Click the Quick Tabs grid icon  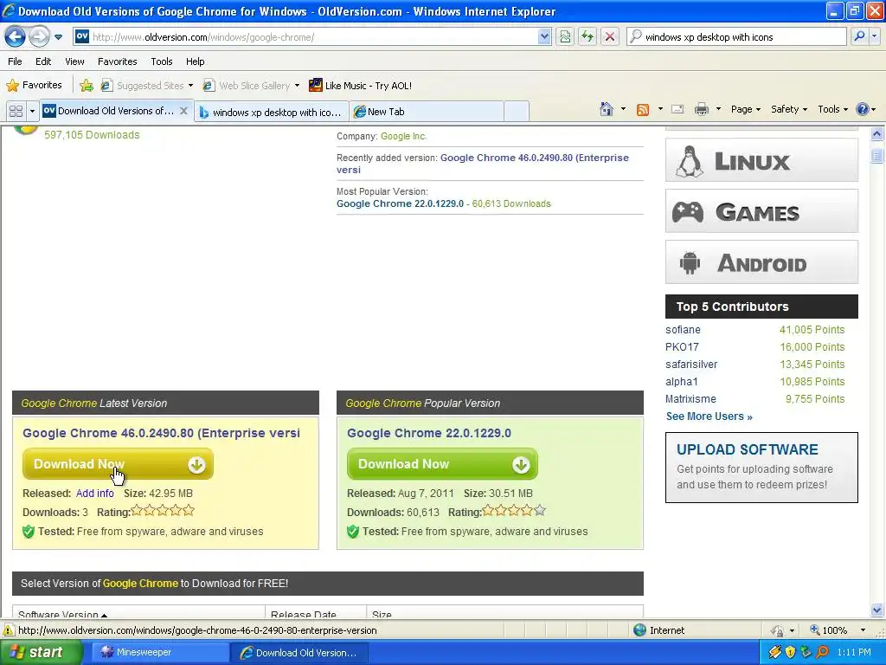point(16,111)
